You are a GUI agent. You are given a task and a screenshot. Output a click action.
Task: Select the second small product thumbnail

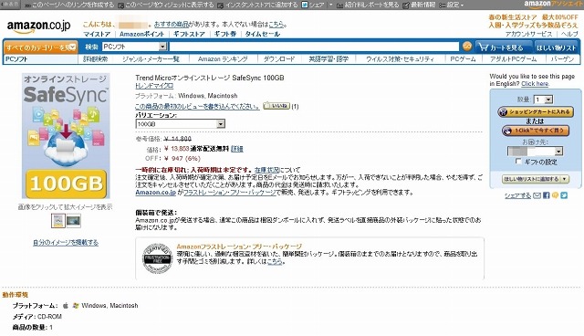coord(73,221)
